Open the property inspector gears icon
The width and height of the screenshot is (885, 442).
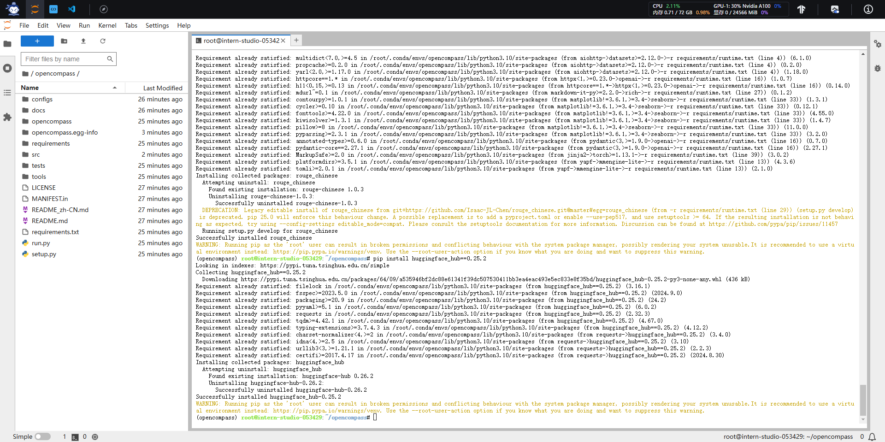pyautogui.click(x=878, y=44)
